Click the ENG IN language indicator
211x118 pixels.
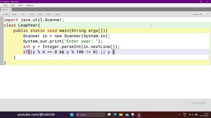[x=185, y=115]
